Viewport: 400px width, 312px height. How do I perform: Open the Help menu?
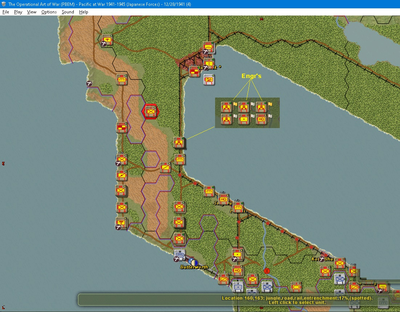pos(84,12)
